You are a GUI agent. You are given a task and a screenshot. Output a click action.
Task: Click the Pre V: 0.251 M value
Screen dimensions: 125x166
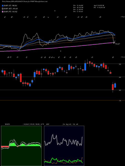coord(99,8)
